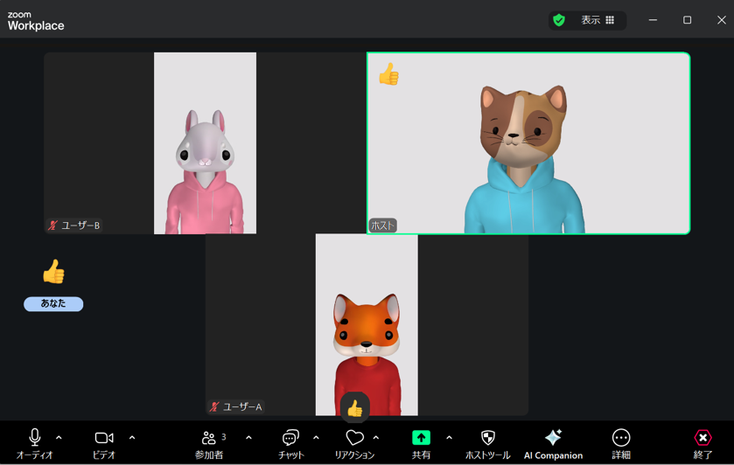Open the video options arrow
This screenshot has height=465, width=734.
[x=132, y=438]
